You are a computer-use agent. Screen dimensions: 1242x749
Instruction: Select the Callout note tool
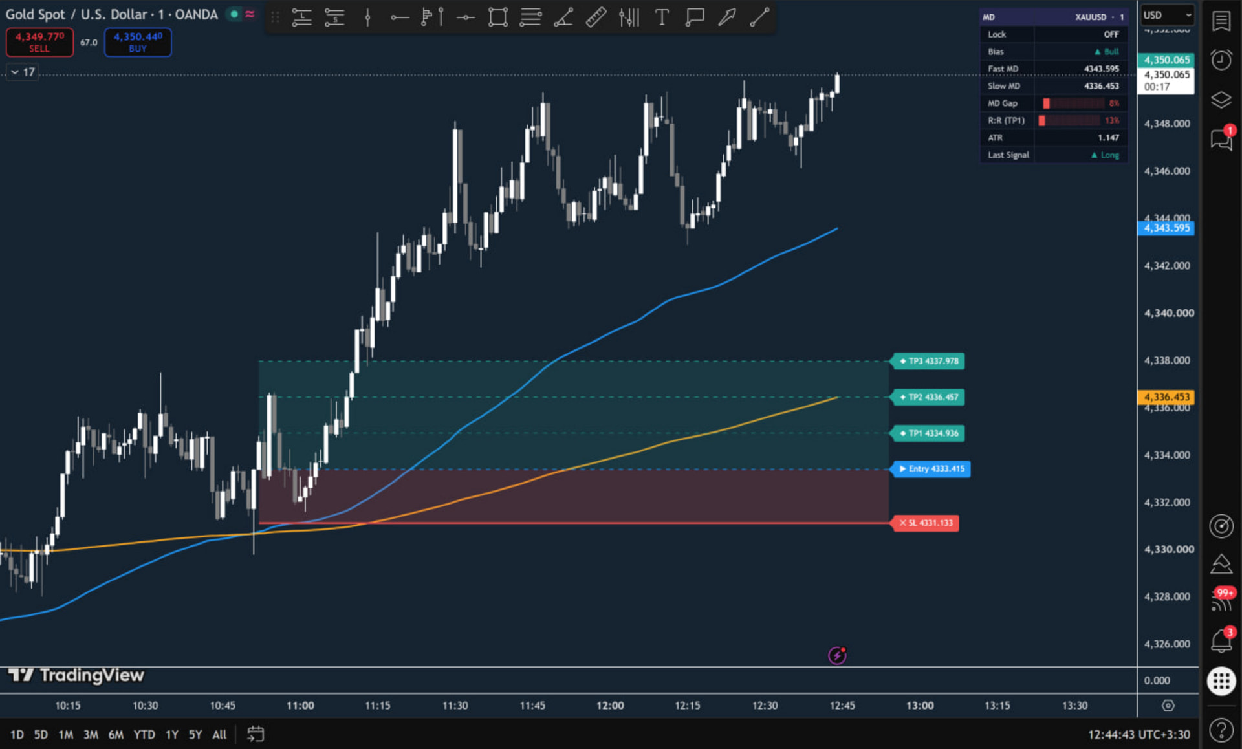click(694, 17)
